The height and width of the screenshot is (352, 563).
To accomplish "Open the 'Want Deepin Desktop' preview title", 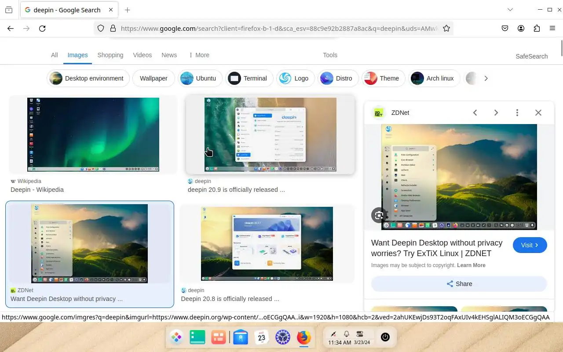I will (437, 248).
